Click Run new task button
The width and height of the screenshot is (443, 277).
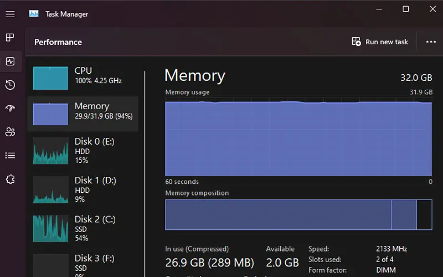pyautogui.click(x=380, y=42)
